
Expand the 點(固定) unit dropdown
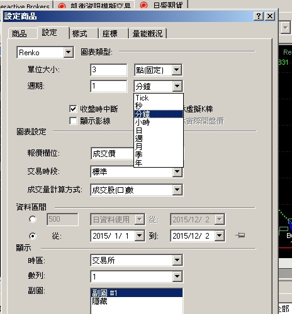pyautogui.click(x=177, y=70)
